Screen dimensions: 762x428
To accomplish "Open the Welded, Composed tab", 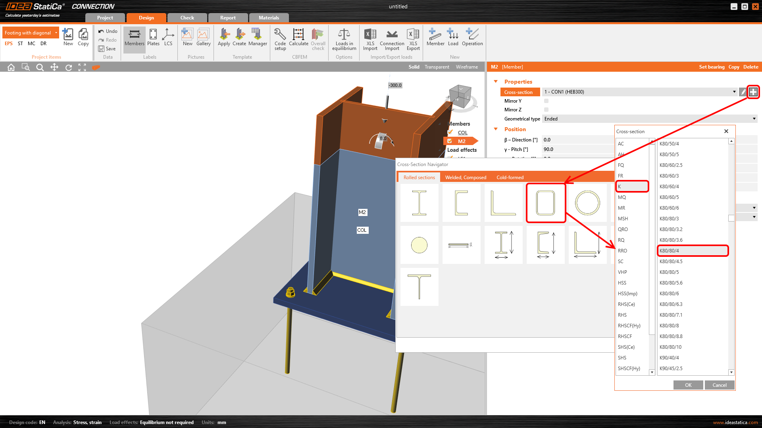I will point(466,178).
